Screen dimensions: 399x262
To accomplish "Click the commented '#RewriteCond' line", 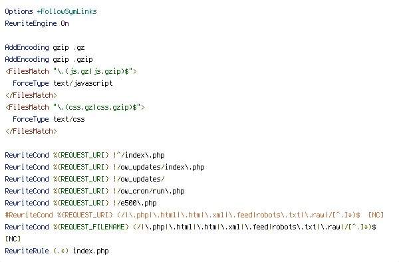I will coord(194,215).
